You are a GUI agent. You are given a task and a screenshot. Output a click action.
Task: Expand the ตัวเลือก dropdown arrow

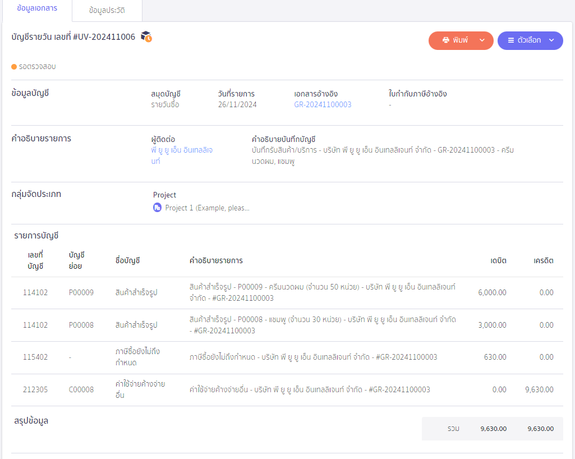(x=551, y=40)
